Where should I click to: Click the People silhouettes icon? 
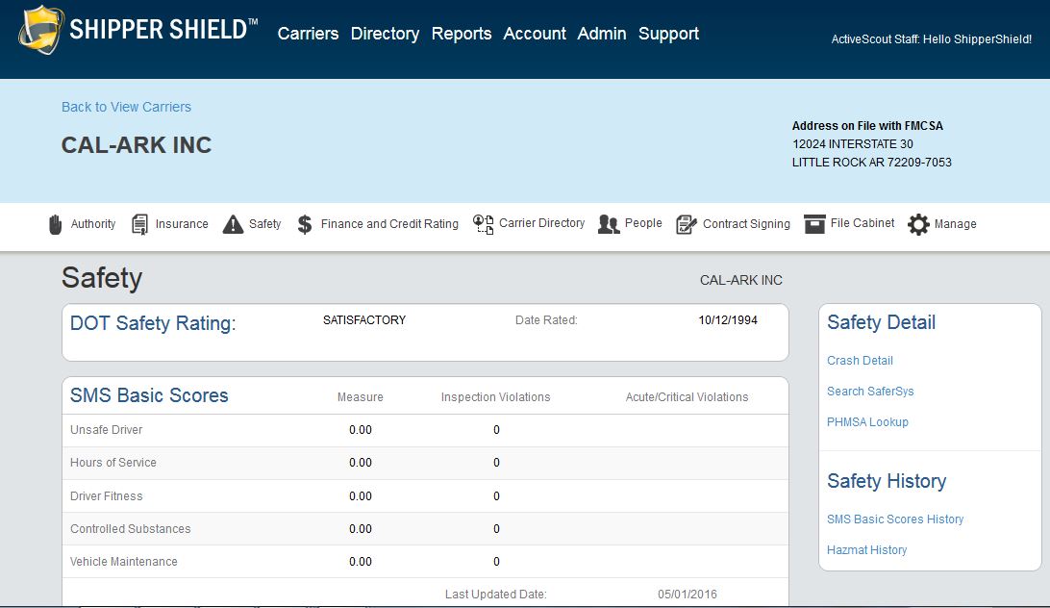coord(609,224)
